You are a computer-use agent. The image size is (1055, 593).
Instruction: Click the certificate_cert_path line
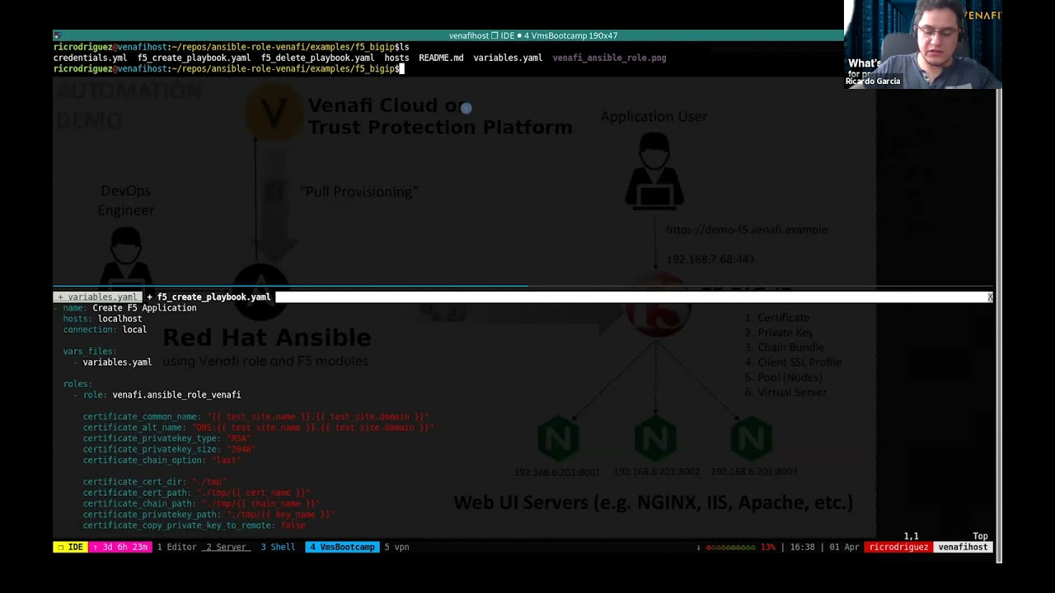point(196,493)
